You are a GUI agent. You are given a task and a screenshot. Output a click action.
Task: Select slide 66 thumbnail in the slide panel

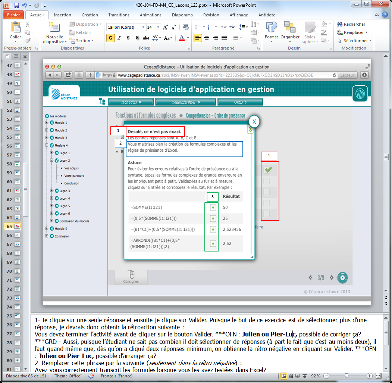pos(18,235)
